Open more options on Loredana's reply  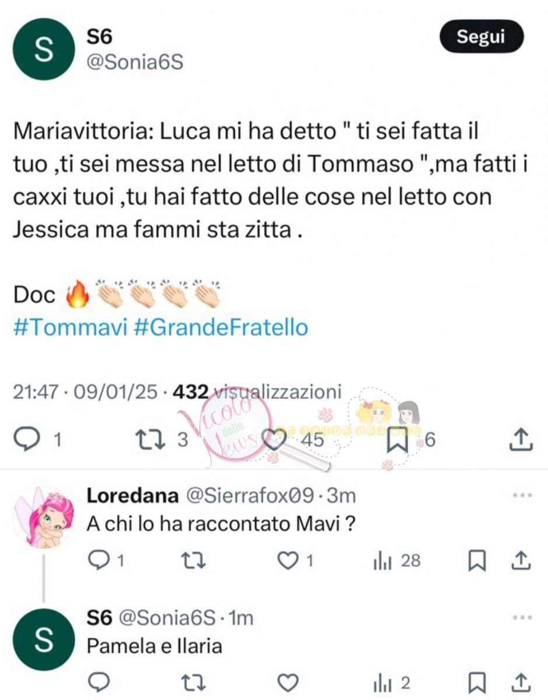(x=522, y=496)
